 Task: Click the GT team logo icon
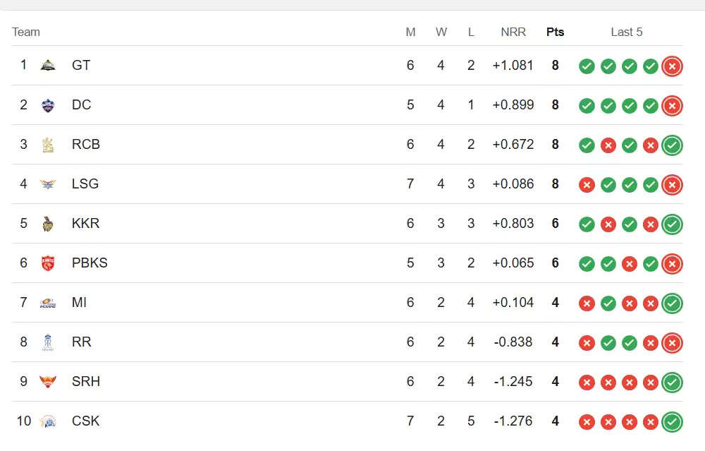(48, 66)
